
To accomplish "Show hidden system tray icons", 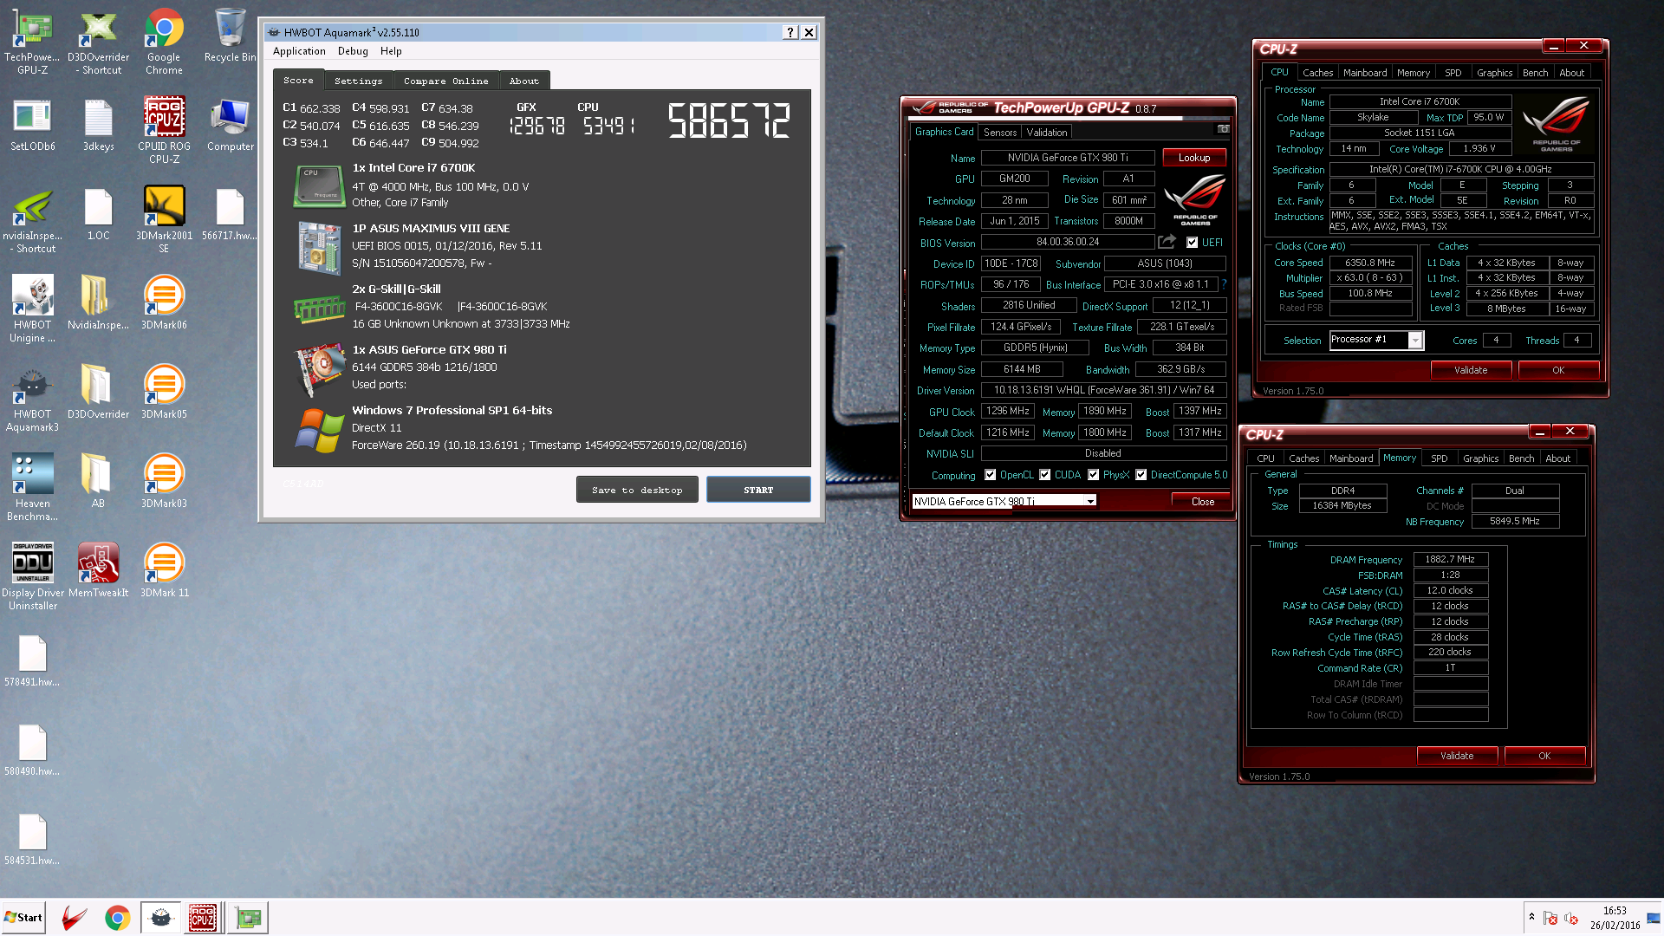I will [x=1531, y=917].
